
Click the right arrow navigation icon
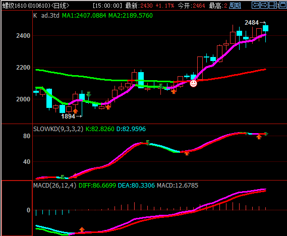[264, 5]
